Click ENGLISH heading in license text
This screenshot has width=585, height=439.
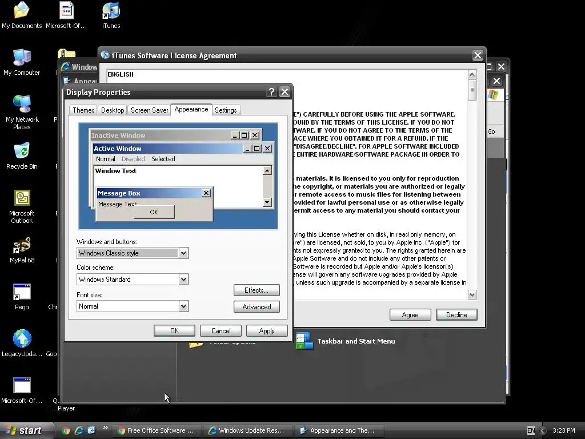120,74
